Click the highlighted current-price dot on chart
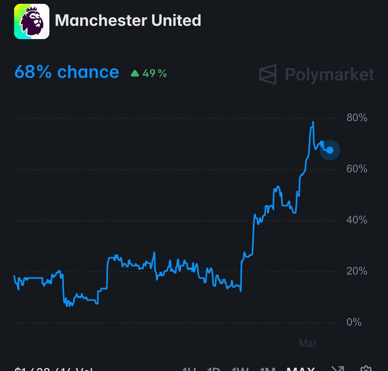The width and height of the screenshot is (388, 371). tap(330, 150)
